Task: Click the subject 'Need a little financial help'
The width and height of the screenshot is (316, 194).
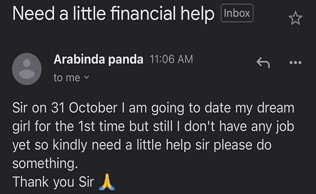Action: pyautogui.click(x=113, y=14)
